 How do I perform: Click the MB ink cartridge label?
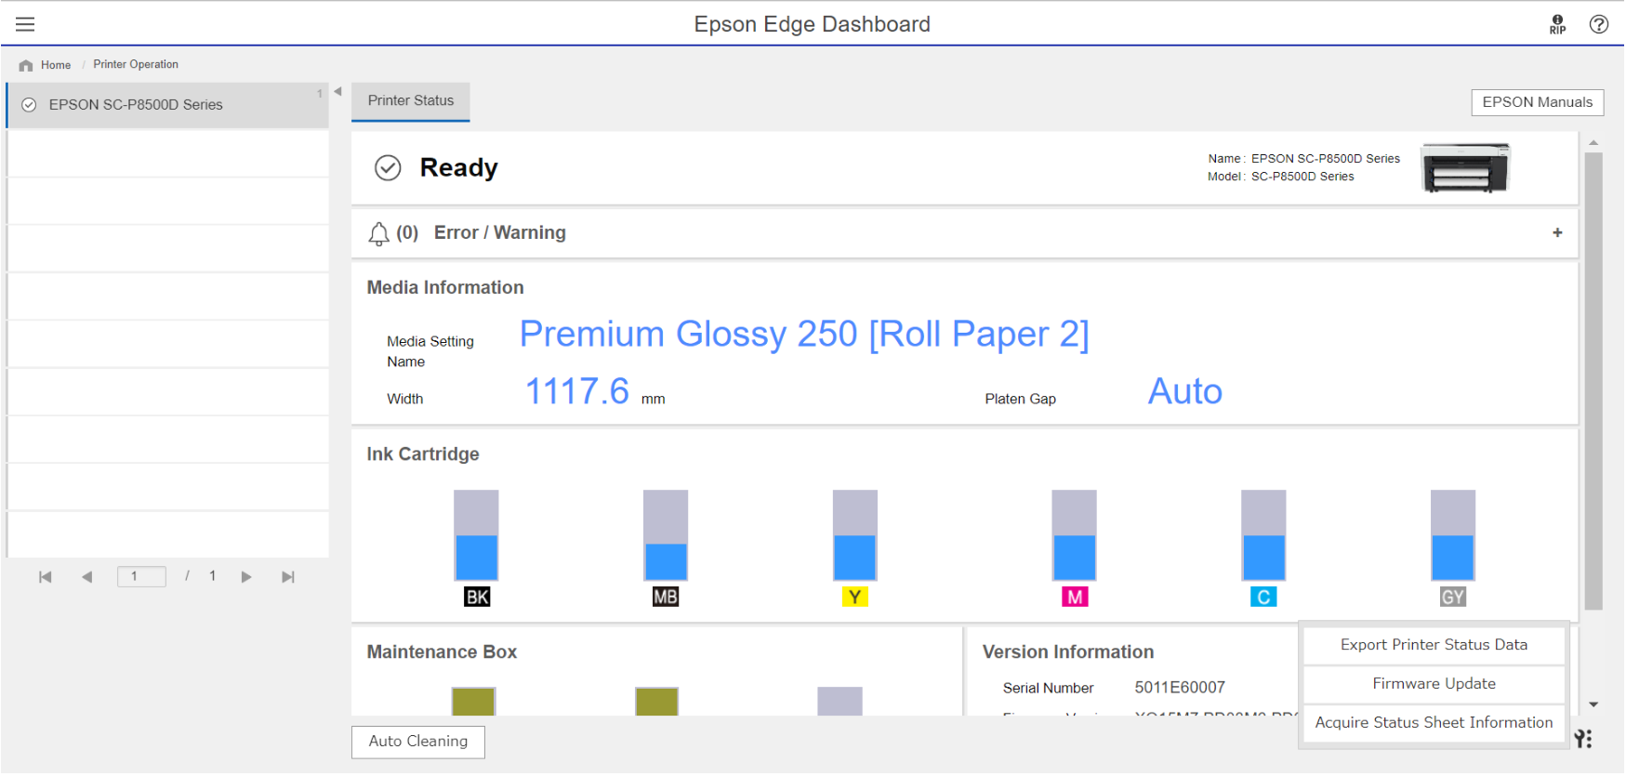point(666,598)
